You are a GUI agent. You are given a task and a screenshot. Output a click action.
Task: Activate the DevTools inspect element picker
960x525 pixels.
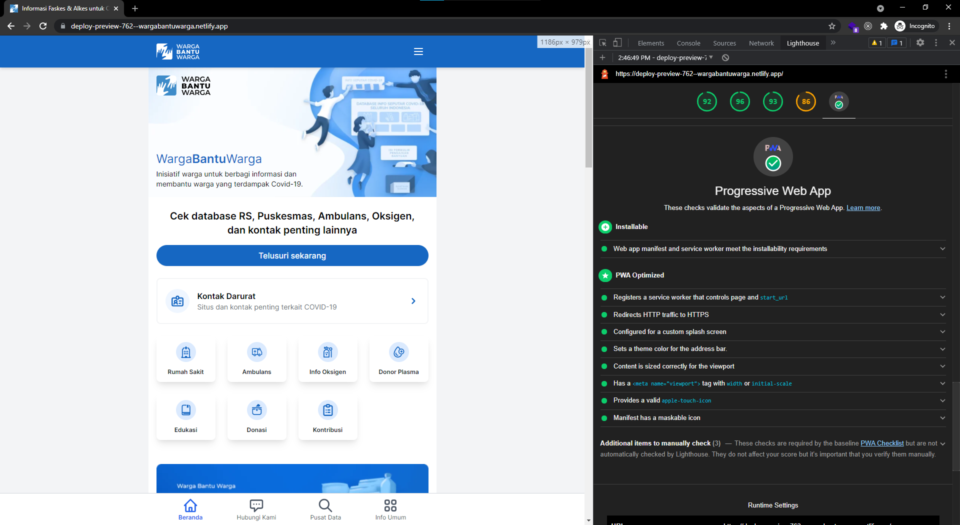[603, 43]
